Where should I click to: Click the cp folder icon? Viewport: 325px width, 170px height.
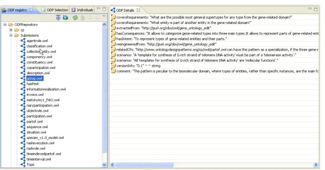point(17,30)
